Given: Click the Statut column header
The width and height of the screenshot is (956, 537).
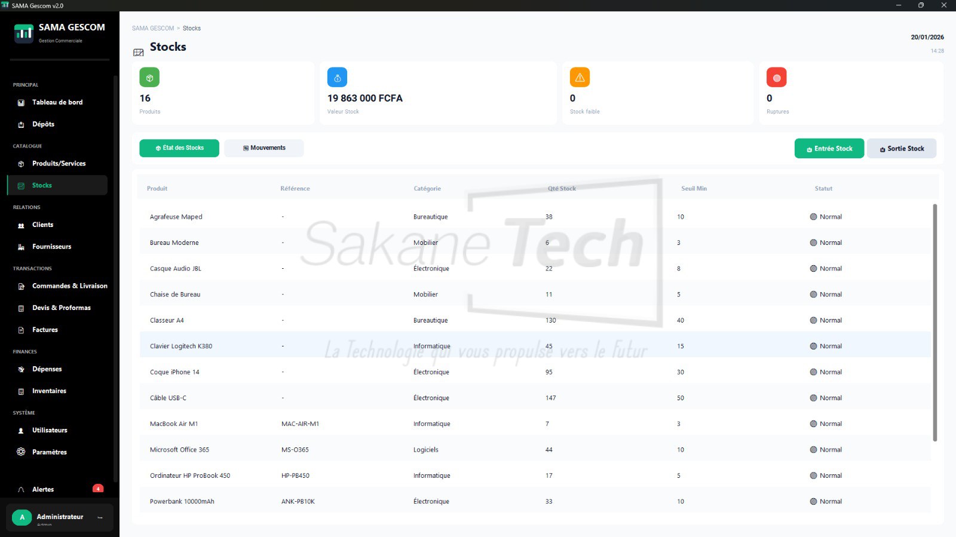Looking at the screenshot, I should tap(823, 189).
